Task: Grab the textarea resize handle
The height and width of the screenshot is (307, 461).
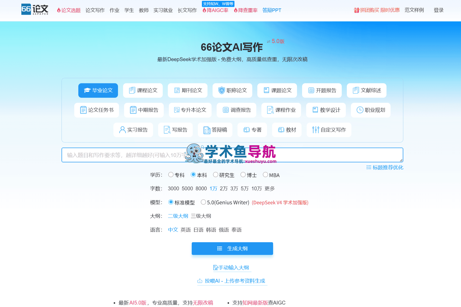Action: 401,160
